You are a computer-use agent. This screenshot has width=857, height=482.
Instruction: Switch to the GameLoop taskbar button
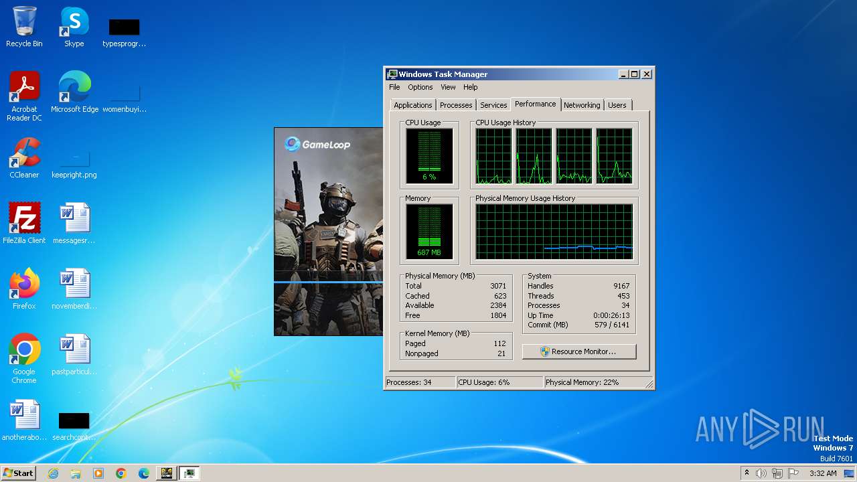(x=166, y=473)
